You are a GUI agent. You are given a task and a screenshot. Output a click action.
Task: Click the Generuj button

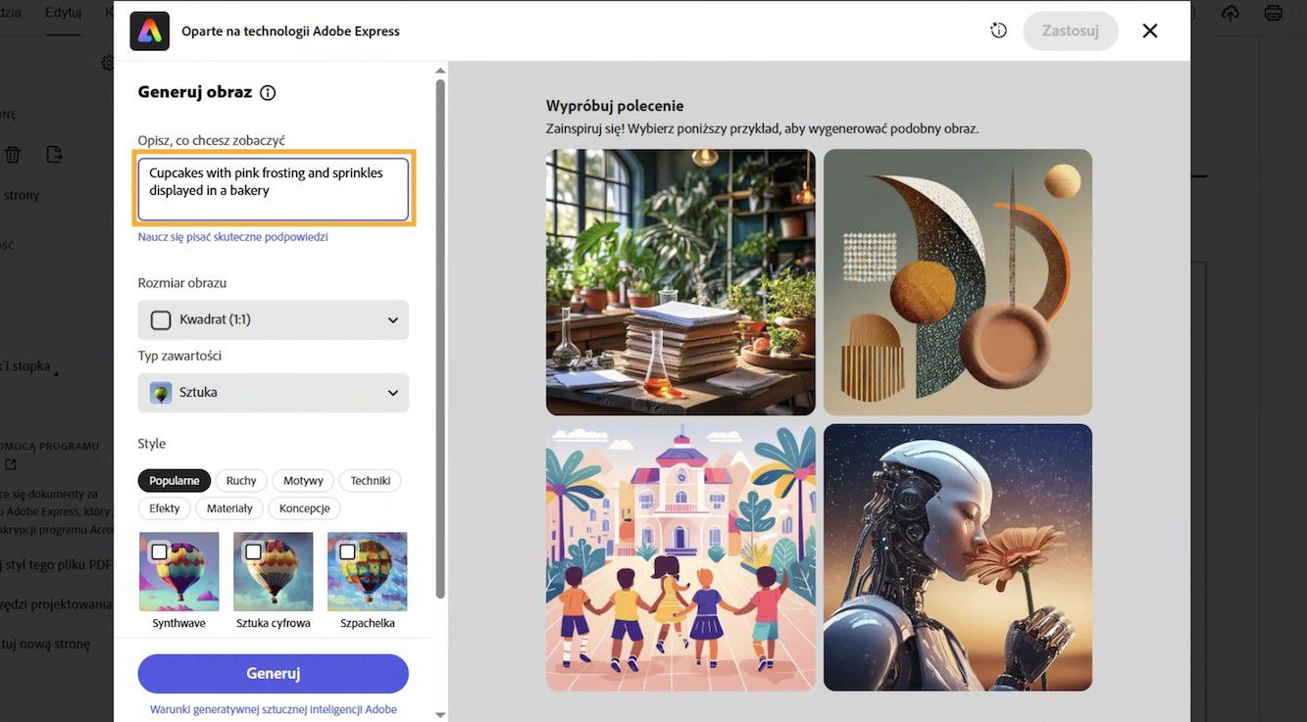tap(273, 673)
